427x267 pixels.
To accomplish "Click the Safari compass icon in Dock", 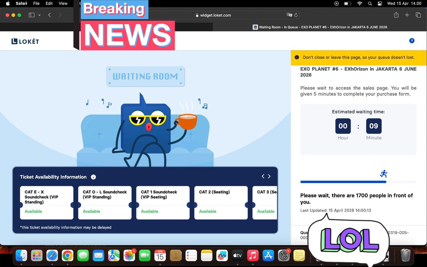I will (x=52, y=255).
